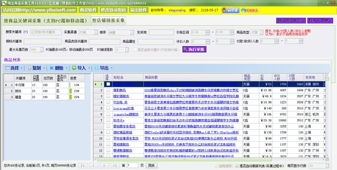Tick the checkbox for seller 空白格_依
Screen dimensions: 337x170
[108, 102]
